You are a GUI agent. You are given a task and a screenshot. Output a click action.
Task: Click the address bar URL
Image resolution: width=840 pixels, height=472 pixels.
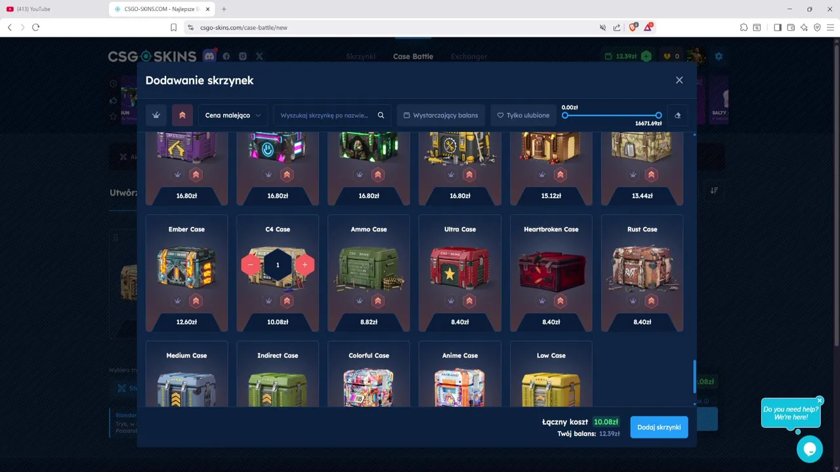[243, 28]
